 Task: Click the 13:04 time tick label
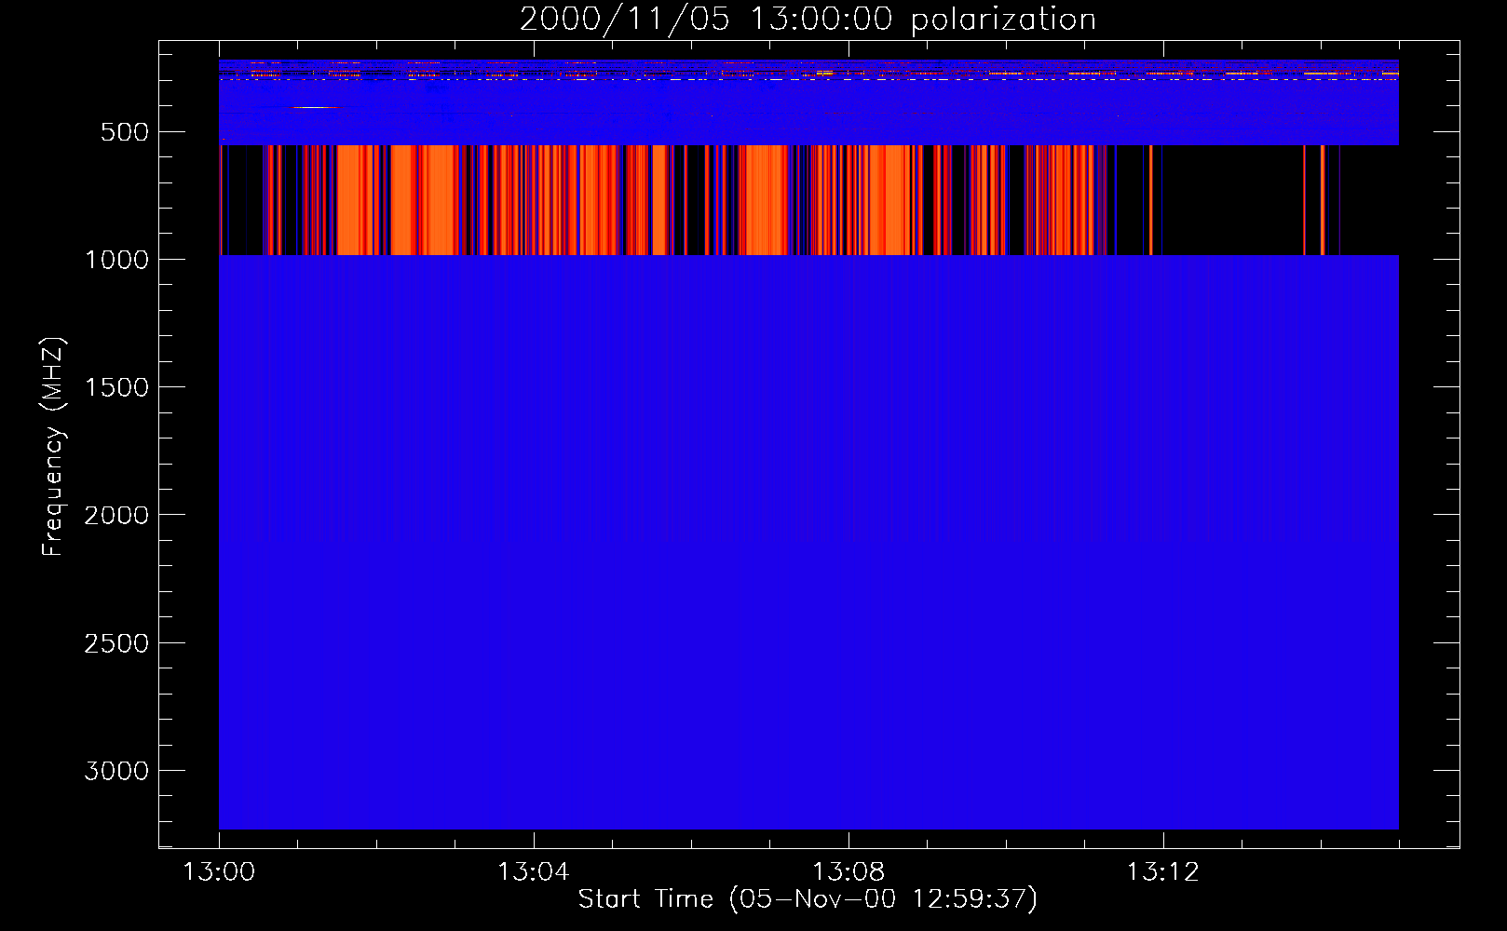point(534,872)
